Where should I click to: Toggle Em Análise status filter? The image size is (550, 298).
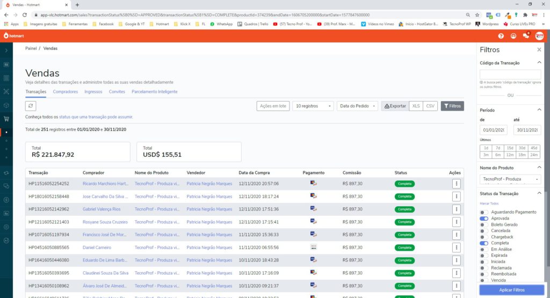click(484, 249)
